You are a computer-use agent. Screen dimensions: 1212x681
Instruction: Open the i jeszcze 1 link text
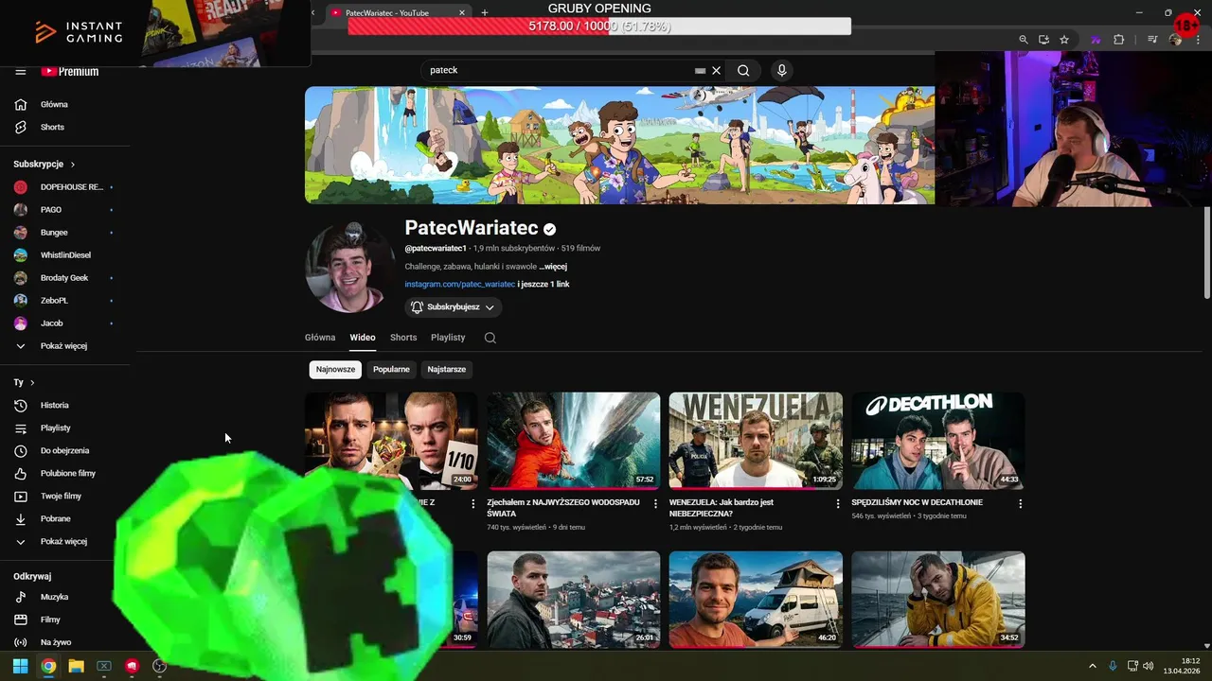pyautogui.click(x=544, y=285)
